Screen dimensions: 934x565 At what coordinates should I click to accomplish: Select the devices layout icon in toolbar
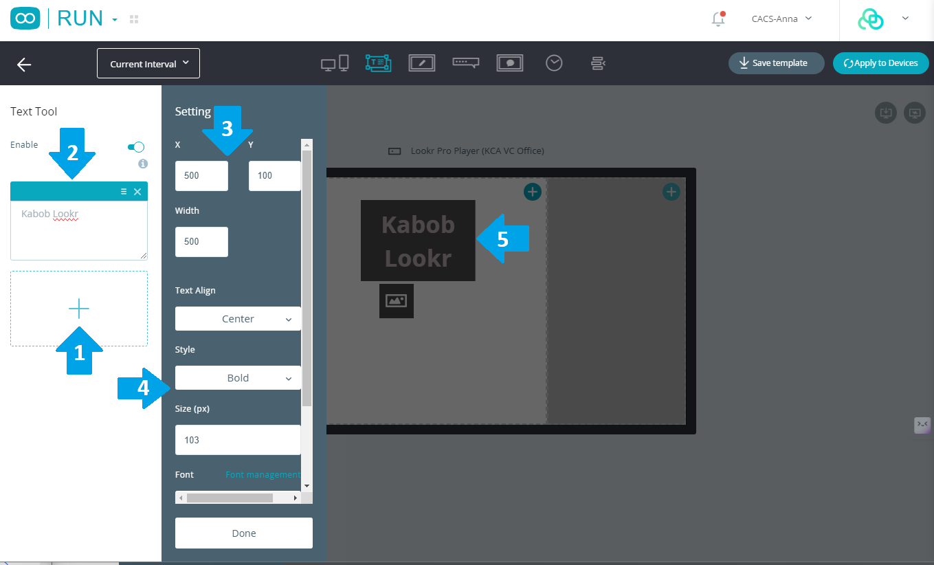pos(335,63)
